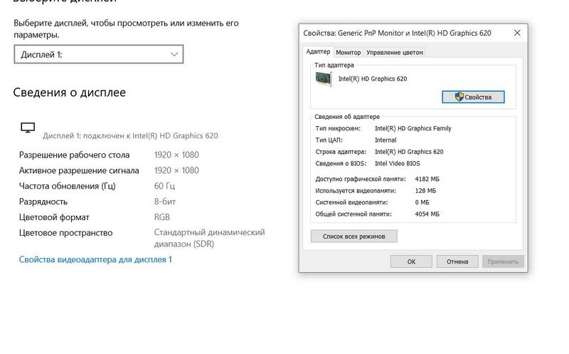Open the Управление цветом tab

tap(395, 53)
